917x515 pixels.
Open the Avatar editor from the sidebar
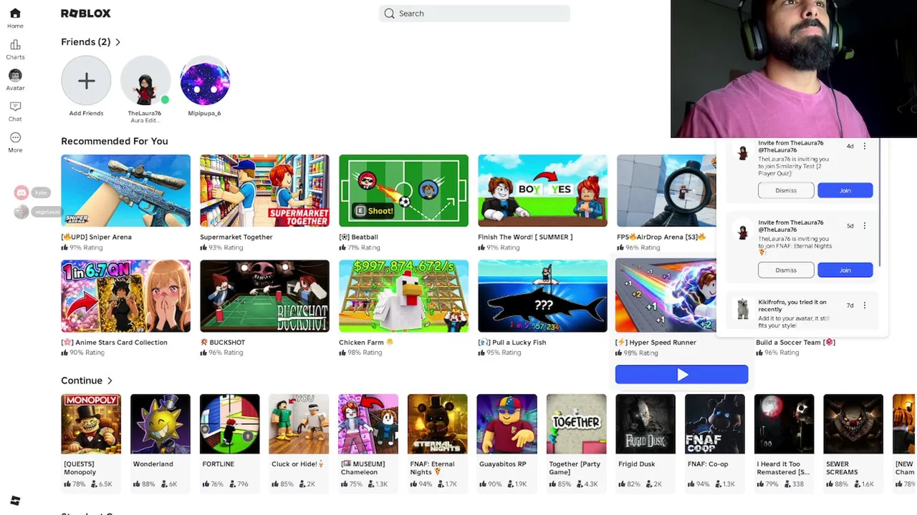[15, 79]
